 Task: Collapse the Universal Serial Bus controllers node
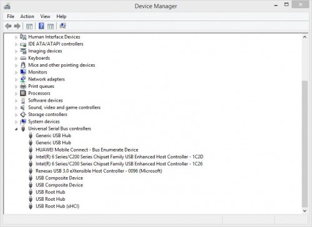[16, 129]
